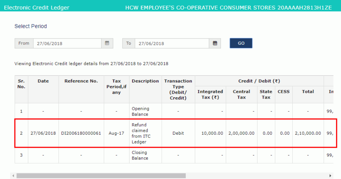
Task: Click the date 27/06/2018 in row 2
Action: pos(43,133)
